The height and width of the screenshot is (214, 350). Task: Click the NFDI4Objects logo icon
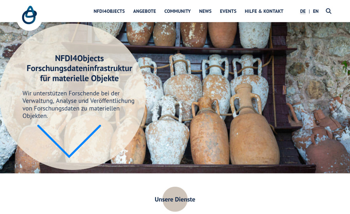[29, 15]
